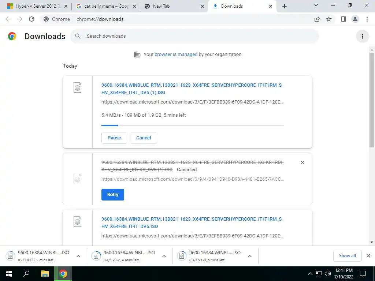This screenshot has width=375, height=281.
Task: Click file icon of IT-IT_DV5 (1).ISO download
Action: [78, 87]
